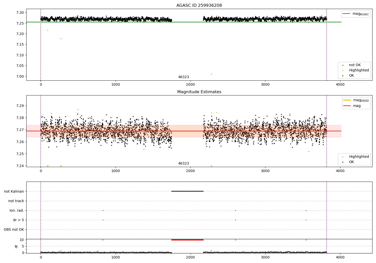Click the black 'not Kalman' flag bar
Screen dimensions: 376x263
pos(187,191)
